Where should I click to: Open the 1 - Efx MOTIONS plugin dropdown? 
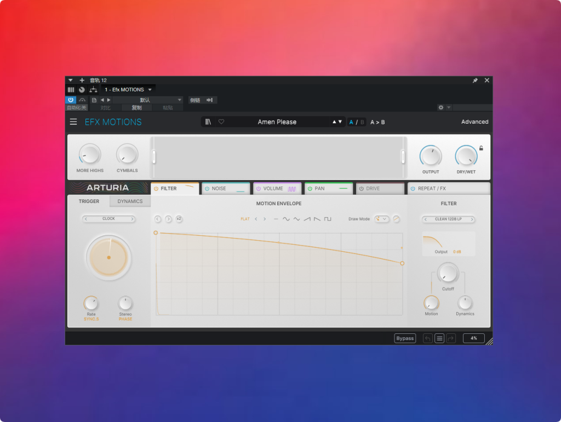tap(150, 90)
